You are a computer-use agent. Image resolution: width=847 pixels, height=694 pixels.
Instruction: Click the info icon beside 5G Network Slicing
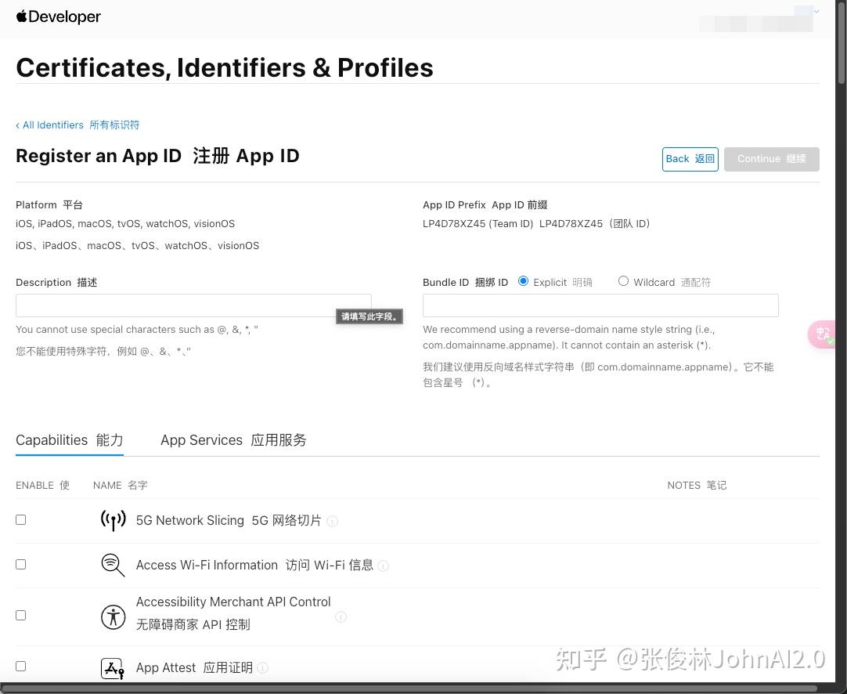click(332, 521)
